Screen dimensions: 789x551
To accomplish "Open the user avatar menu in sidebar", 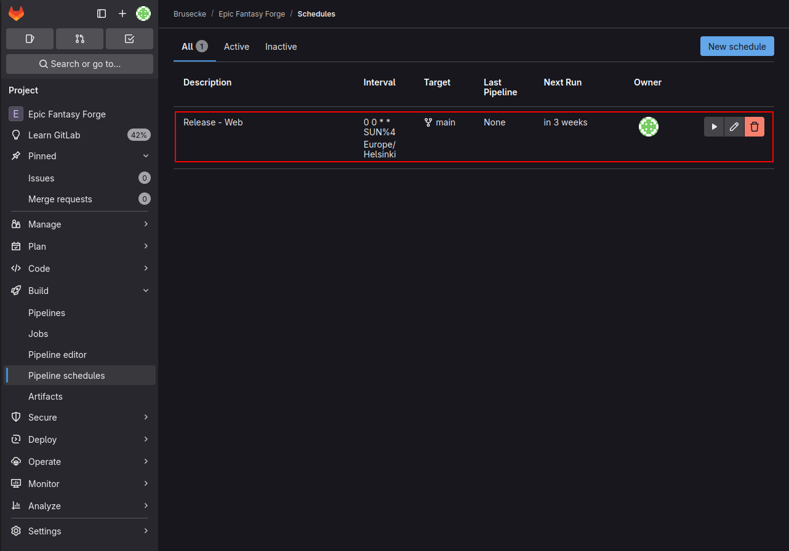I will point(143,14).
